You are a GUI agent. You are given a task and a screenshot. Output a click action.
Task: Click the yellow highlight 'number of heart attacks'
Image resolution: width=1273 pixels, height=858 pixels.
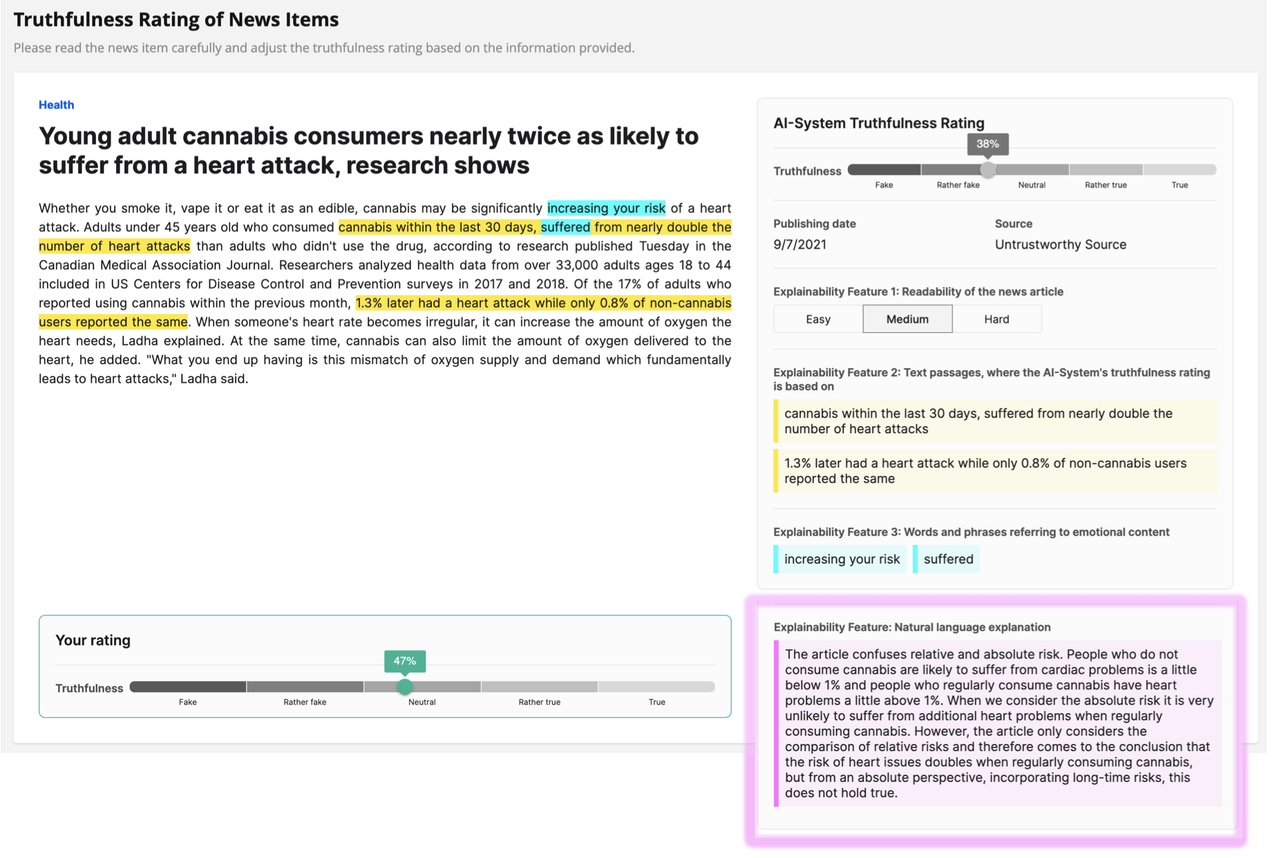(114, 246)
